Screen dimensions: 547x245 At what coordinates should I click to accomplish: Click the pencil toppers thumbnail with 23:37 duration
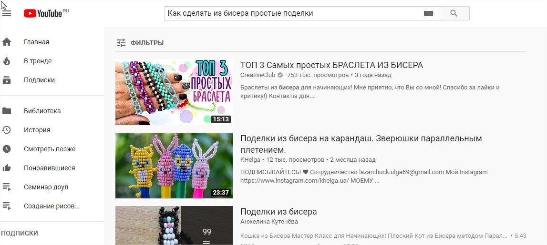[x=174, y=165]
